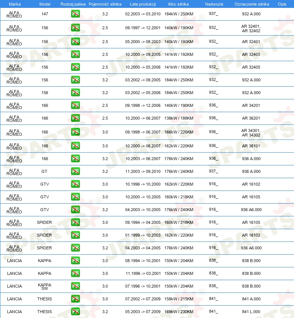The height and width of the screenshot is (318, 294).
Task: Click the fuel icon in the GTV 10.2000 -> 10.2005 row
Action: [76, 197]
